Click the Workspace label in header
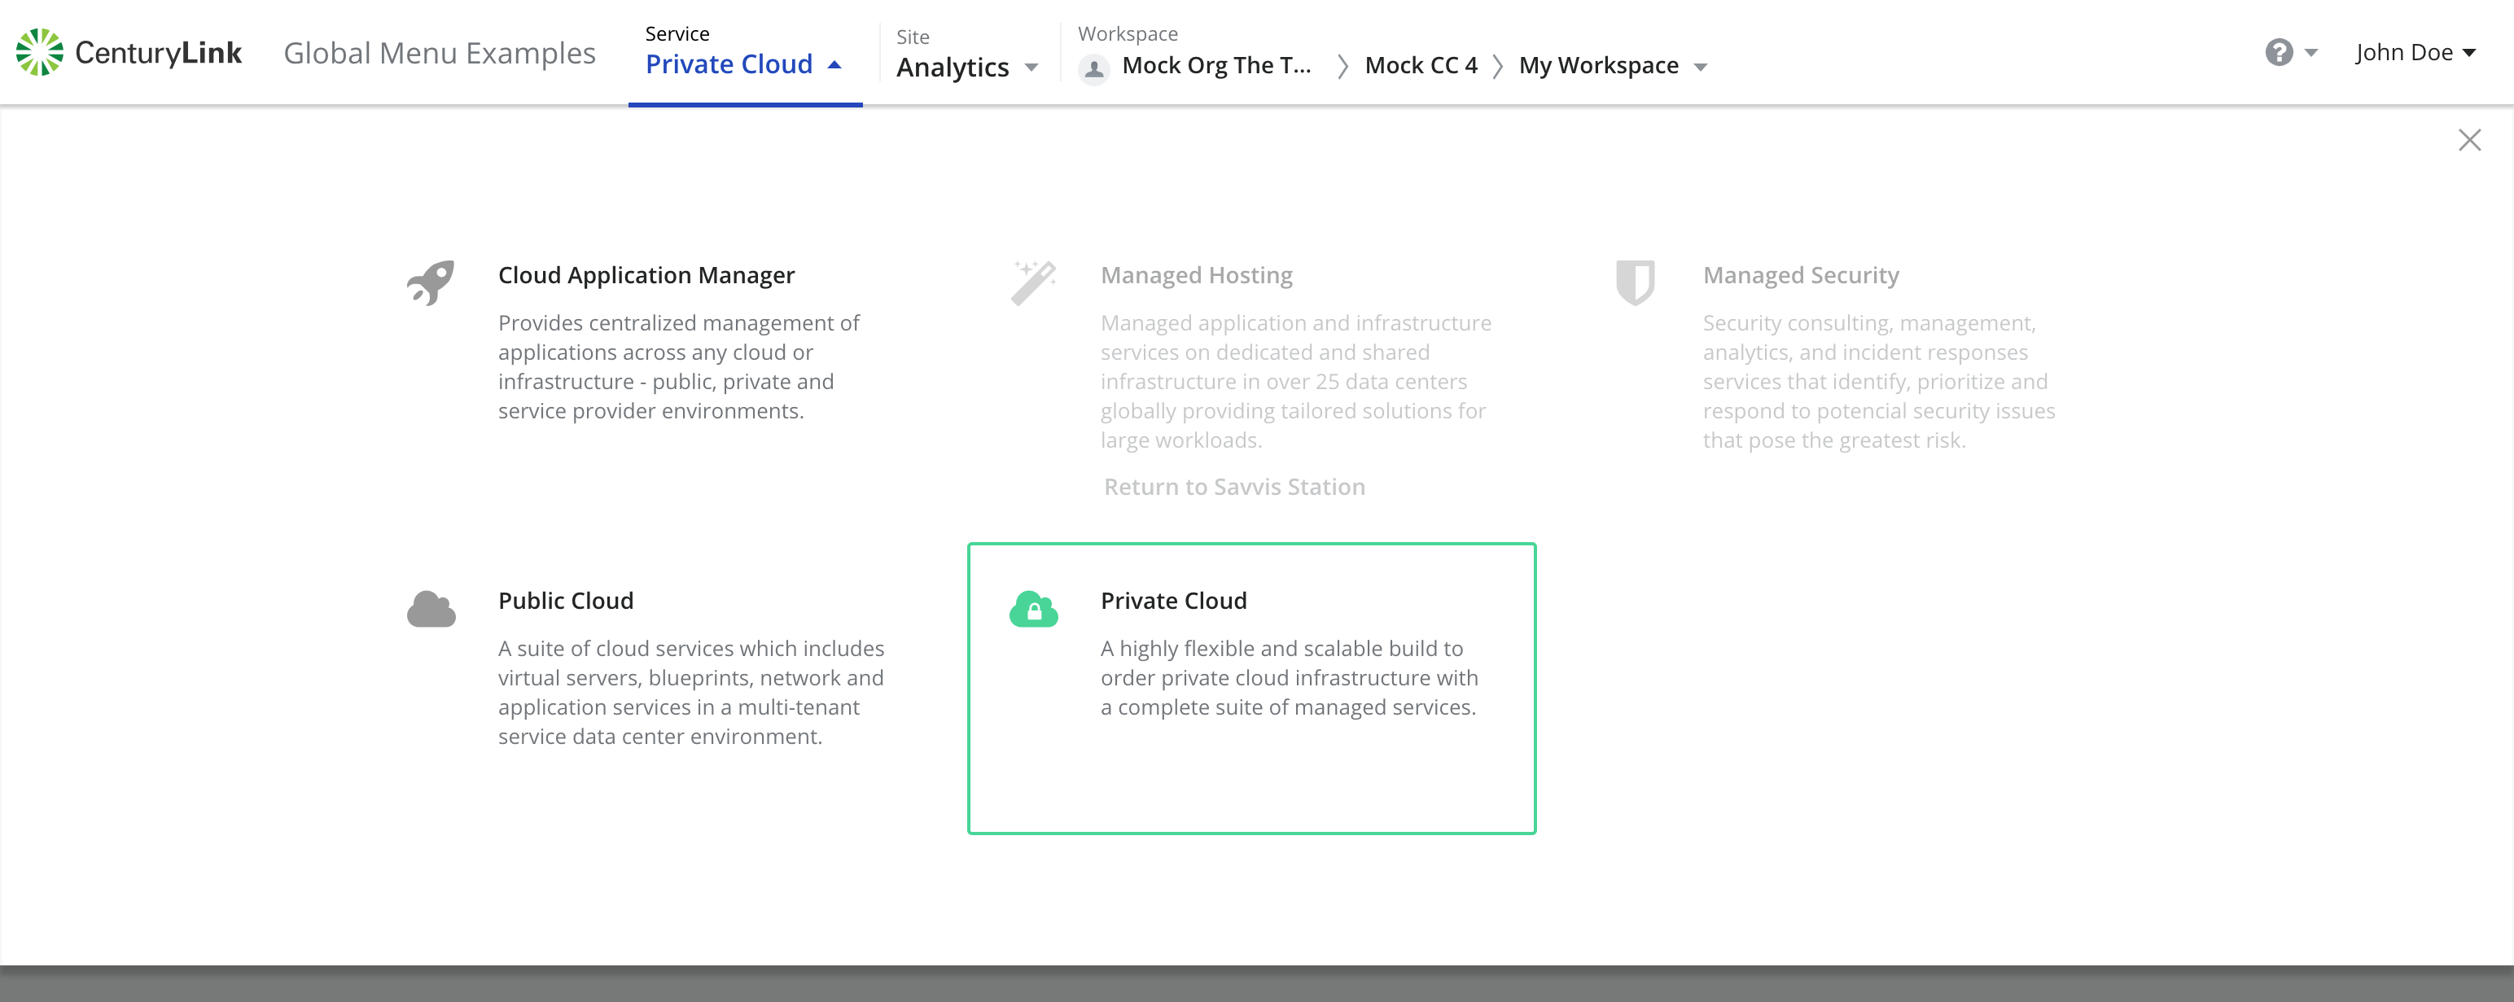The height and width of the screenshot is (1002, 2514). 1128,33
